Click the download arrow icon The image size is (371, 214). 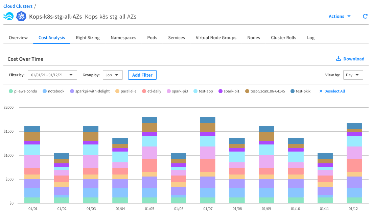338,59
